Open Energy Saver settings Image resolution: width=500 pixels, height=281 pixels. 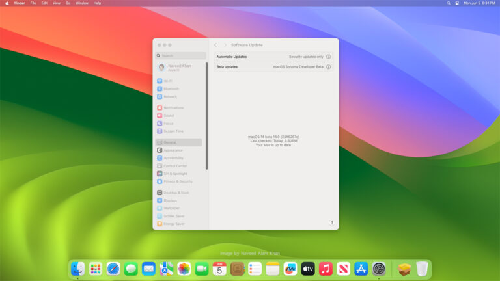pyautogui.click(x=171, y=224)
